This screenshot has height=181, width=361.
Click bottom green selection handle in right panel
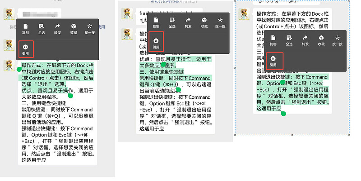[x=283, y=113]
